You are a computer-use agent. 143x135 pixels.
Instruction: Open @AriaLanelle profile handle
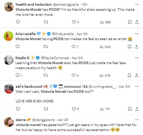pyautogui.click(x=63, y=34)
